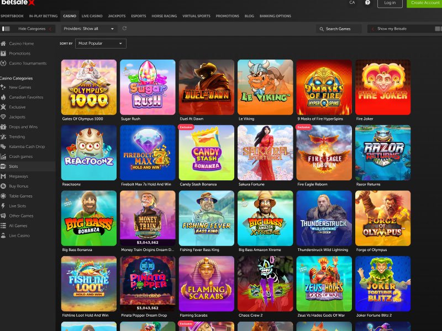This screenshot has width=442, height=331.
Task: Open 9 Masks of Fire HyperSpins
Action: [x=324, y=87]
